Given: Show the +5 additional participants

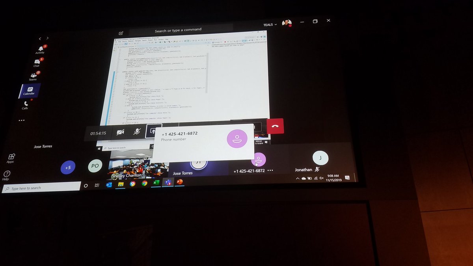Looking at the screenshot, I should tap(68, 168).
